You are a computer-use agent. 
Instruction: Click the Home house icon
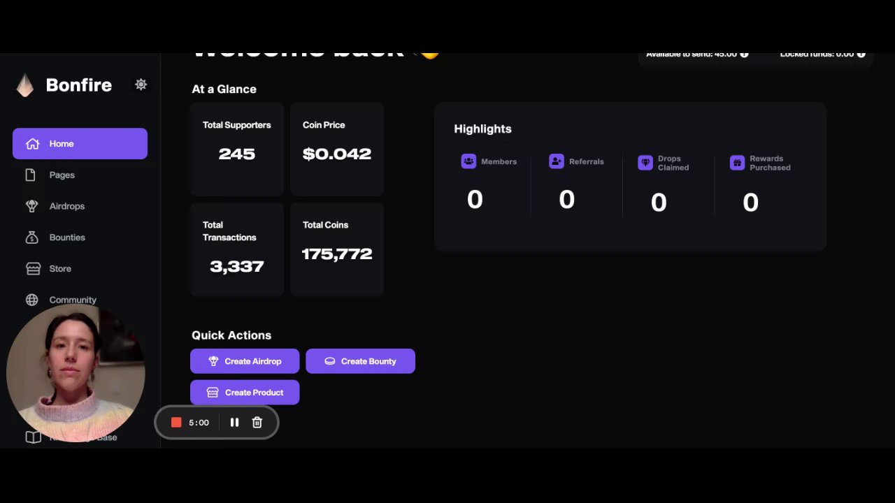[x=32, y=144]
